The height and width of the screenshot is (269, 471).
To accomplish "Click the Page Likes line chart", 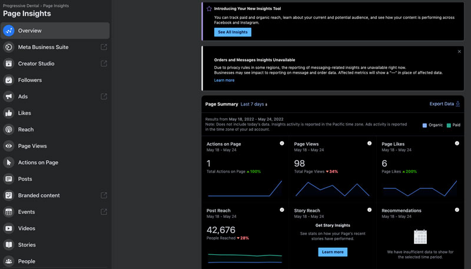I will coord(420,188).
